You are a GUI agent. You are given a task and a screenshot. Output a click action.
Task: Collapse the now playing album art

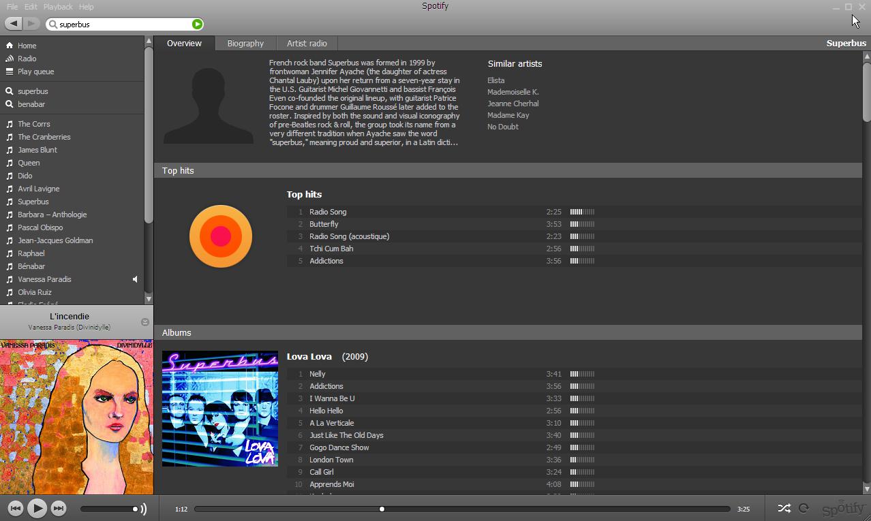144,322
